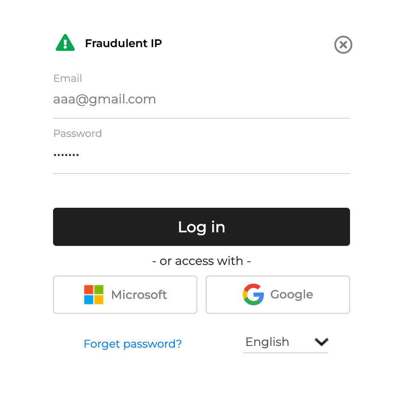
Task: Click the "or access with" divider text
Action: [201, 261]
